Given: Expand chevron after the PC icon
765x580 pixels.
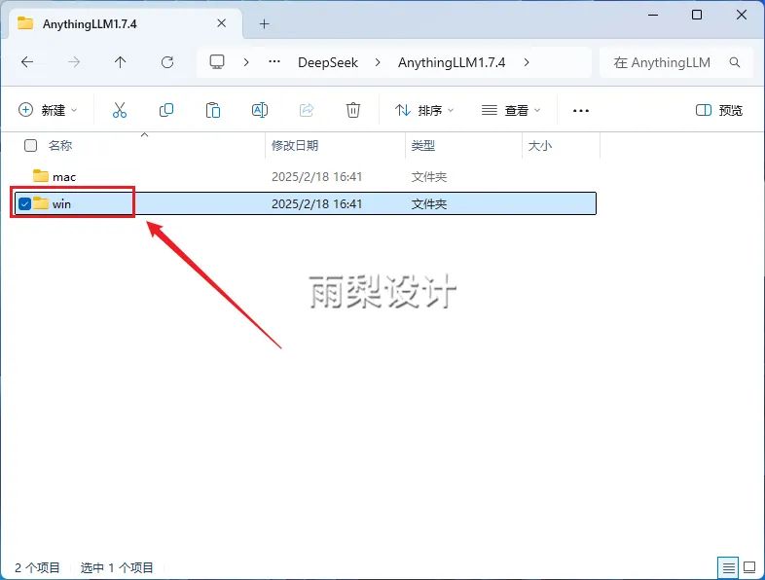Looking at the screenshot, I should coord(246,62).
